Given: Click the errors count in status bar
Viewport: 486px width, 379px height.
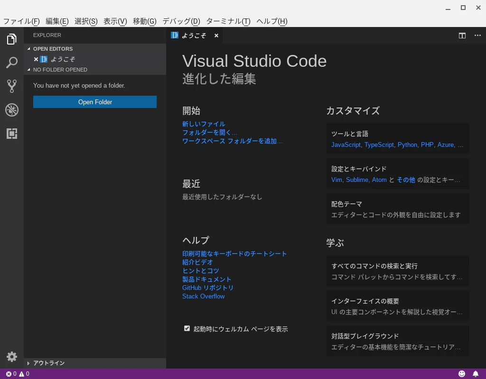Looking at the screenshot, I should pos(11,374).
